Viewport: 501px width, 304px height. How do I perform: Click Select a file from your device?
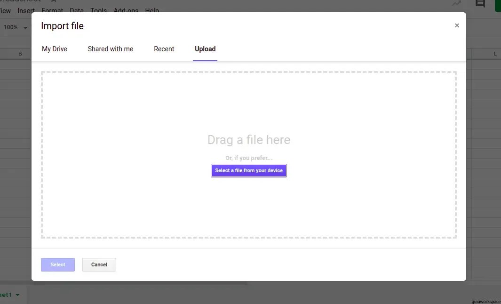(x=249, y=170)
